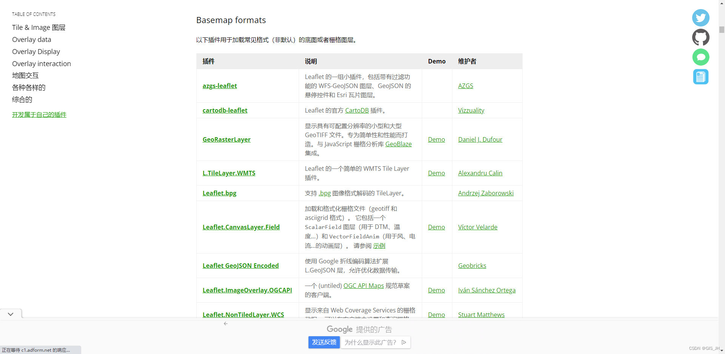Click the green chat bubble icon
The height and width of the screenshot is (354, 725).
click(x=700, y=57)
